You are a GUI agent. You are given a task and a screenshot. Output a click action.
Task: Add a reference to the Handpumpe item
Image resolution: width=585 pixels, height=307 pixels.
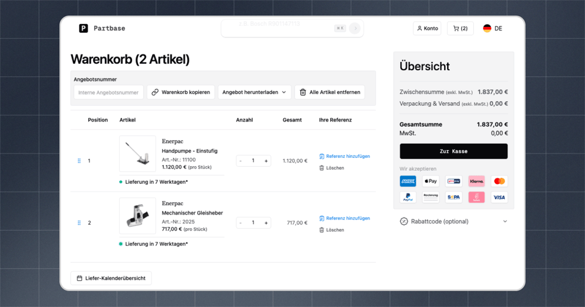pyautogui.click(x=345, y=156)
